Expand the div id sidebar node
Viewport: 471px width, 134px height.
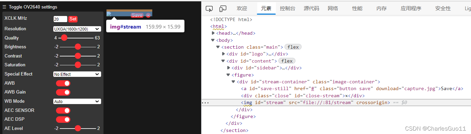pos(228,68)
